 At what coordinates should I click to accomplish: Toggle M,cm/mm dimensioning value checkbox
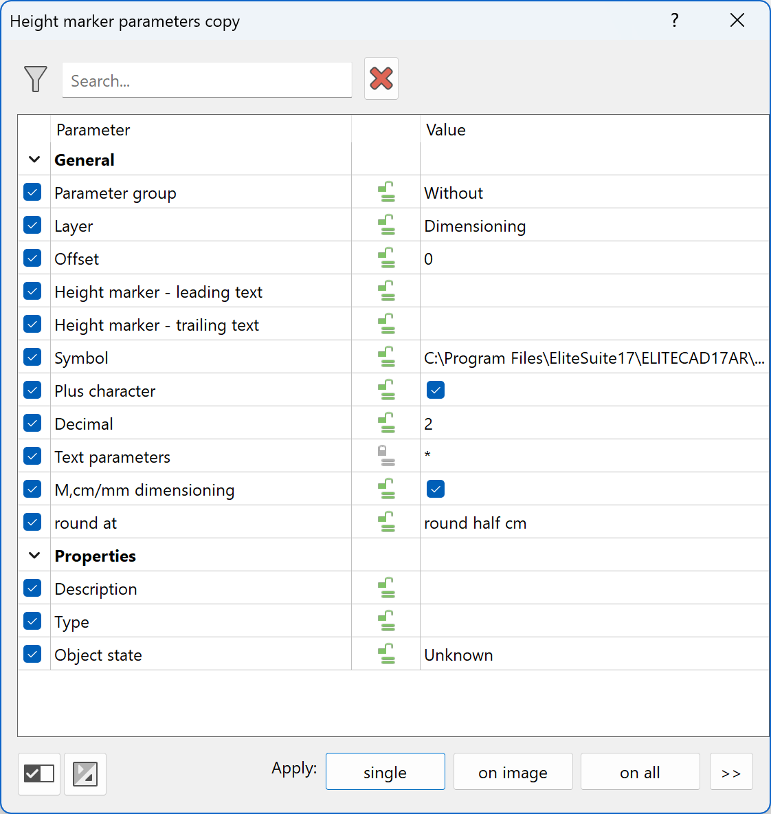click(436, 489)
